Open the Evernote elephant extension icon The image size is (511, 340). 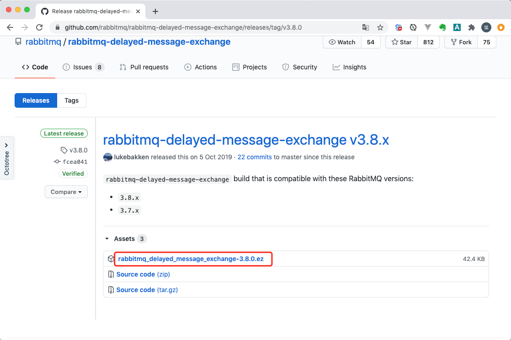[x=442, y=27]
